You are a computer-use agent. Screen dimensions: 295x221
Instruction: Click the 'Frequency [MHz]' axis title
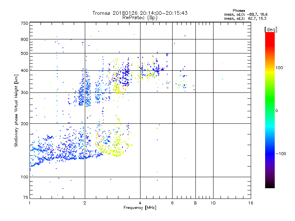click(140, 208)
